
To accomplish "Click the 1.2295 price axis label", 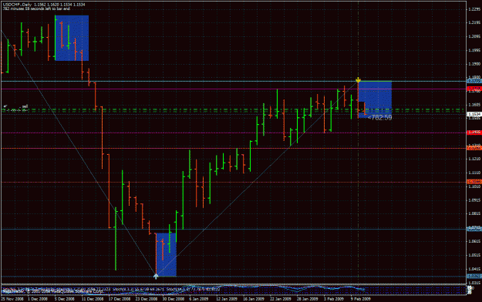I will click(474, 9).
